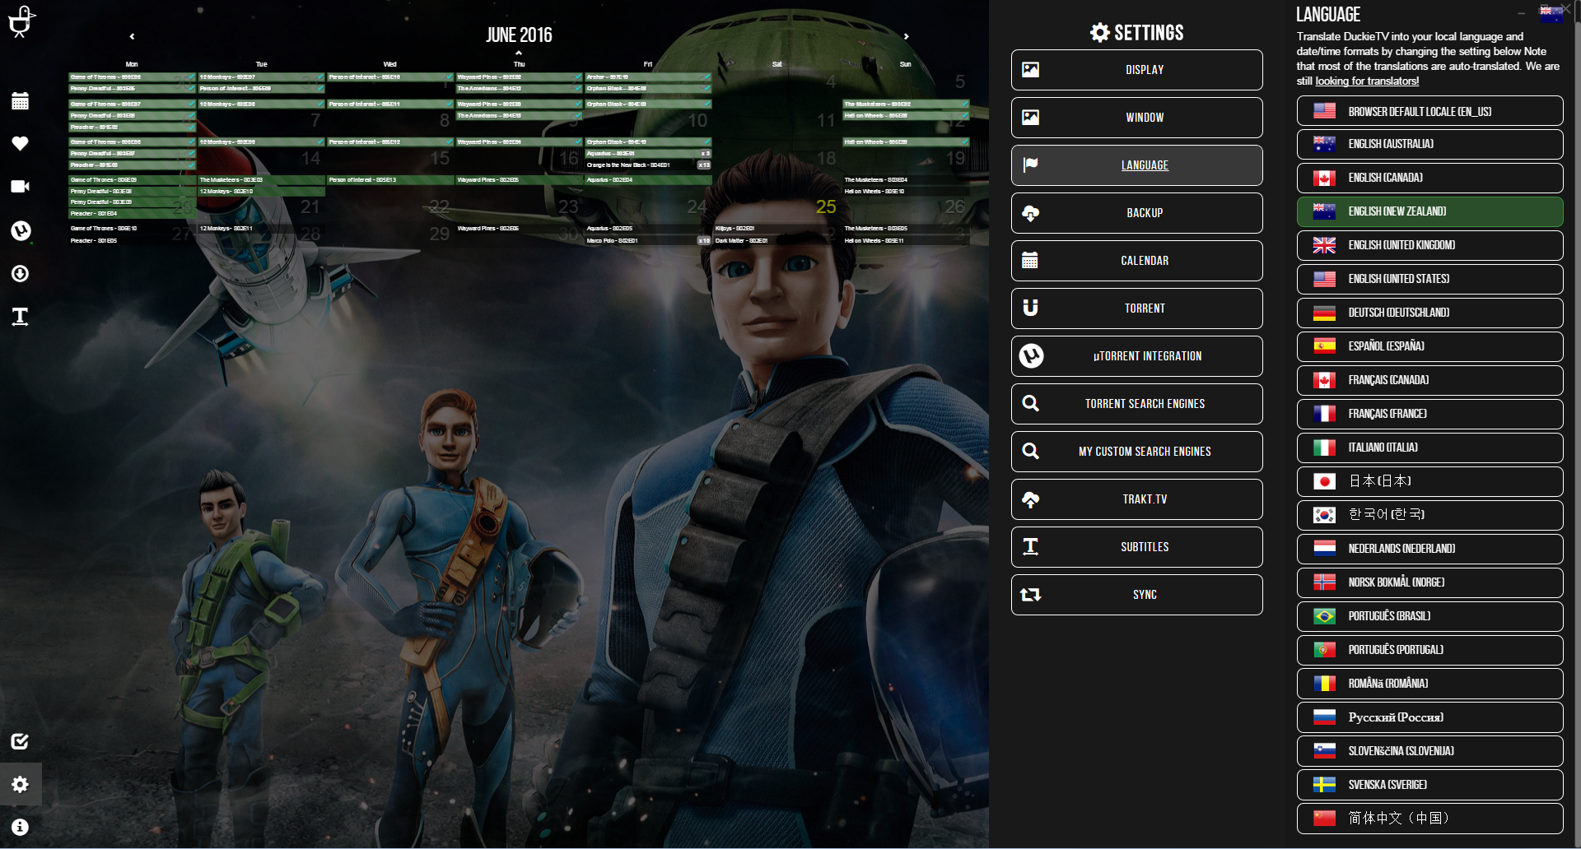Click the caret below June 2016 title

519,53
